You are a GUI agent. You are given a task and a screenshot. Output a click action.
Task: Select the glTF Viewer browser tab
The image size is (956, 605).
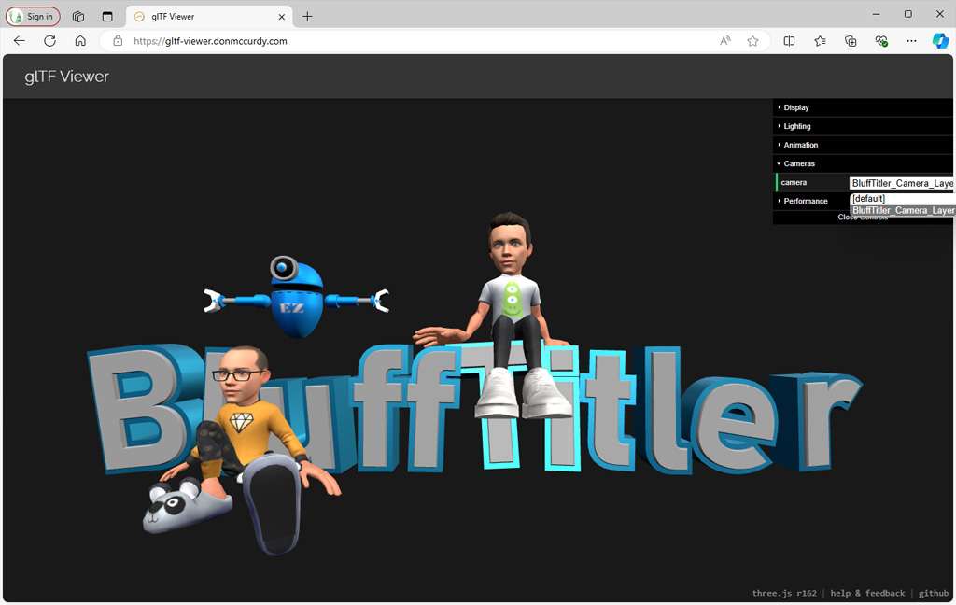[209, 17]
